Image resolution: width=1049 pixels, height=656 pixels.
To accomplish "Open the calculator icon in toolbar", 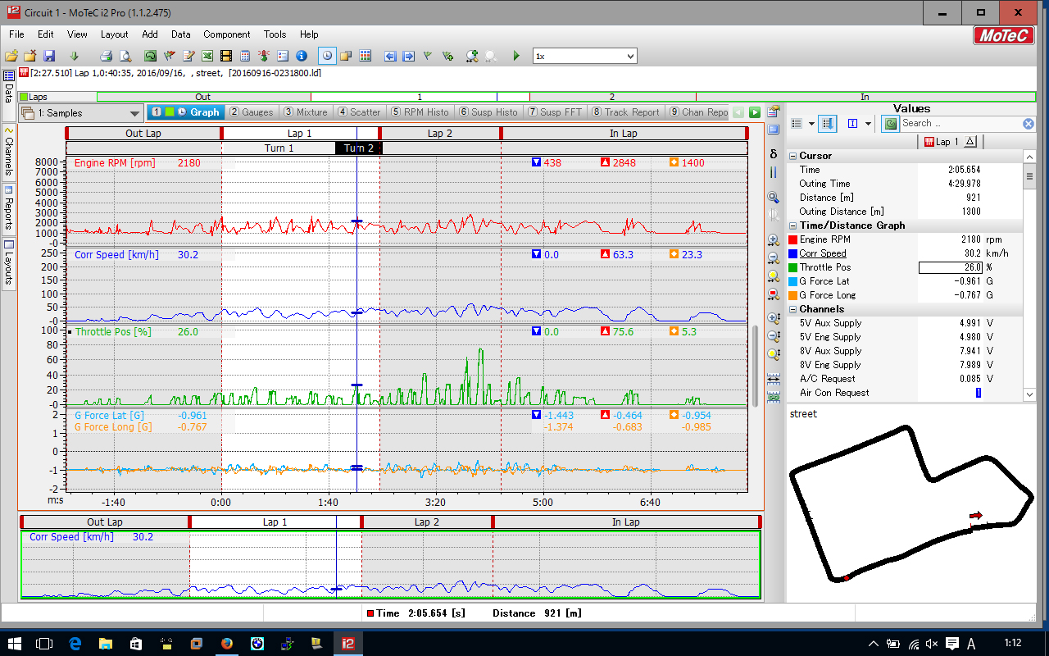I will 244,56.
